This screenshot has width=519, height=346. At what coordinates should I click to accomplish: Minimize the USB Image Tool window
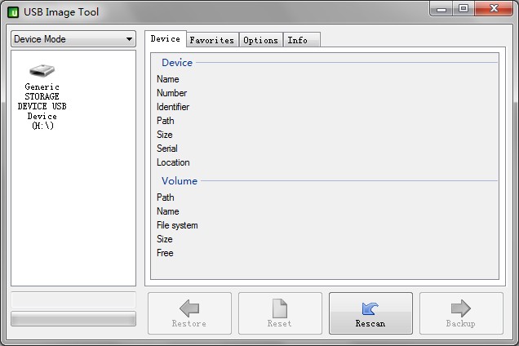click(441, 9)
